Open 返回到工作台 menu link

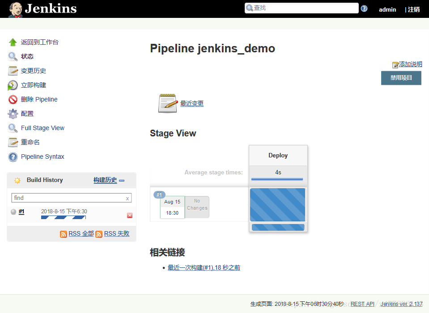(x=40, y=42)
